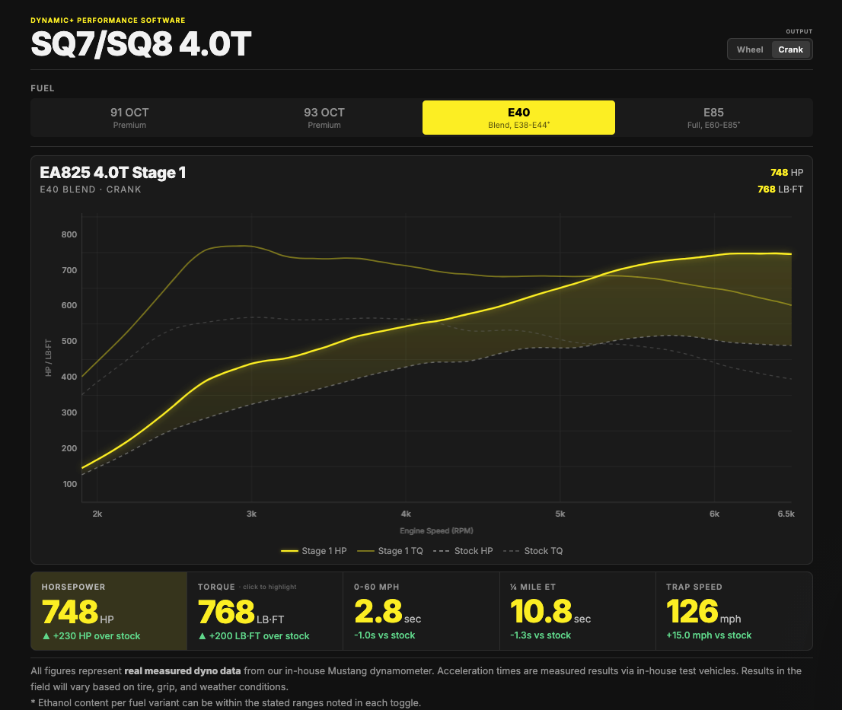Click the +15.0 mph vs stock text
This screenshot has height=710, width=842.
709,635
